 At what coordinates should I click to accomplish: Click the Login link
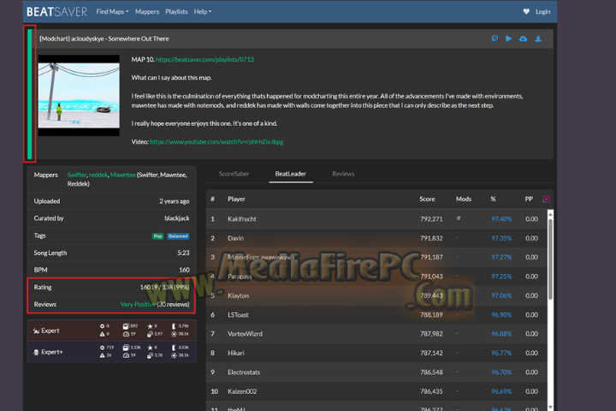pyautogui.click(x=543, y=12)
